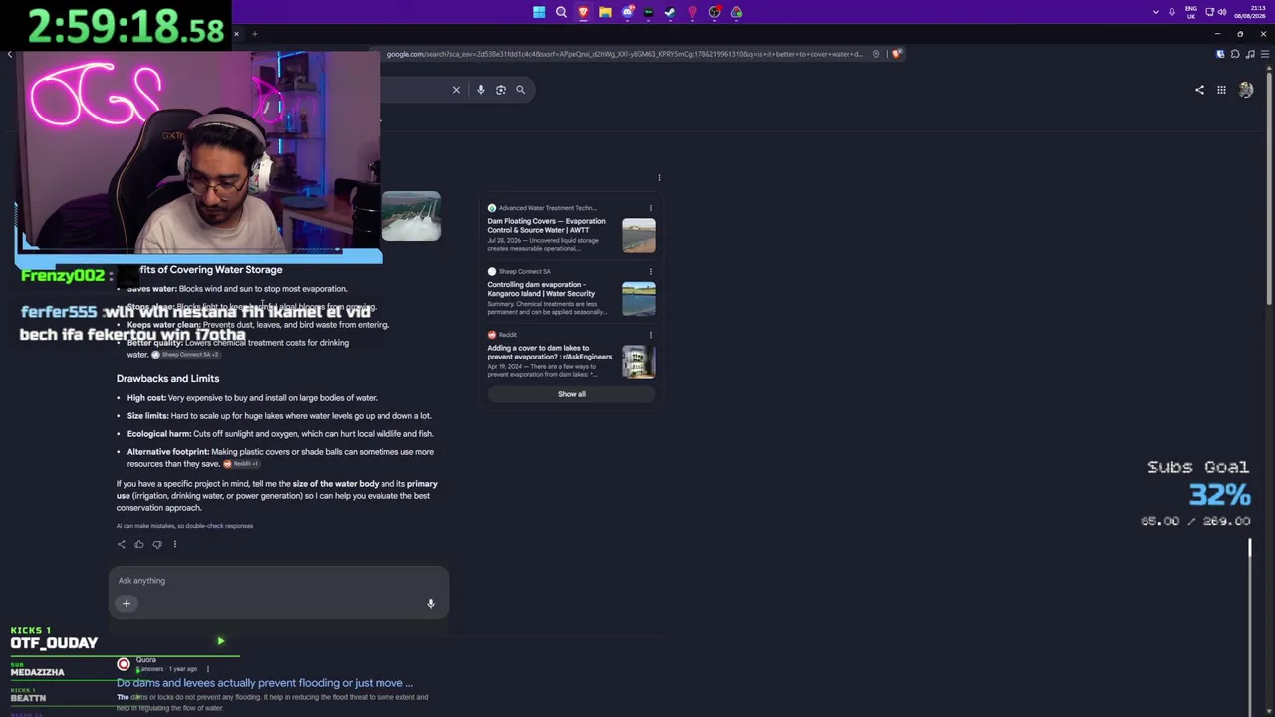
Task: Open Windows Search in the taskbar
Action: tap(561, 12)
